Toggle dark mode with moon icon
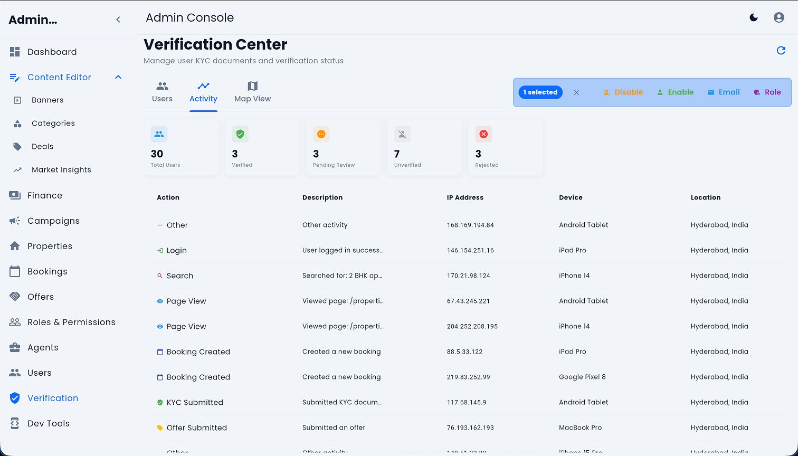The width and height of the screenshot is (798, 456). (x=754, y=17)
